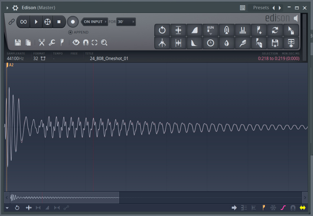The image size is (313, 216).
Task: Click the select-all brackets icon
Action: point(94,43)
